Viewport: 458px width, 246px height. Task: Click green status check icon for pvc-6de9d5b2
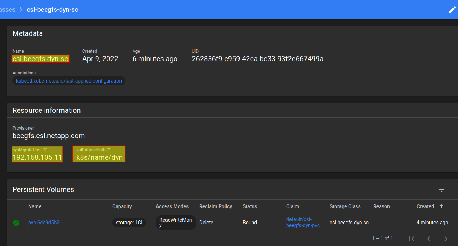coord(16,223)
